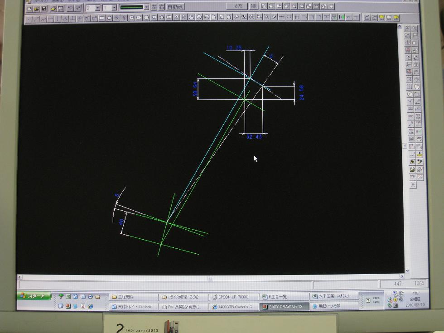Toggle the 左 (left) button
This screenshot has width=444, height=333.
pyautogui.click(x=154, y=7)
